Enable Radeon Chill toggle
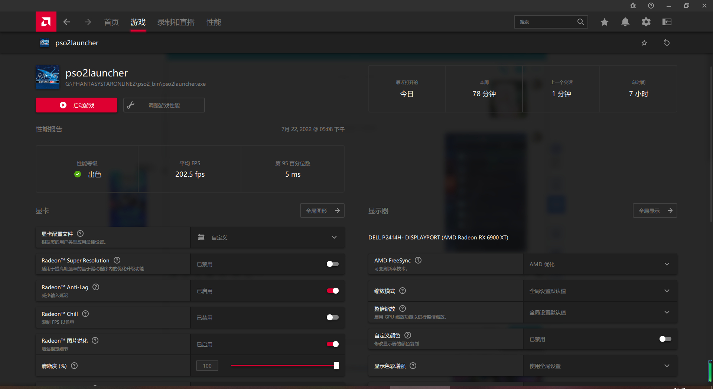This screenshot has width=713, height=389. pos(332,317)
